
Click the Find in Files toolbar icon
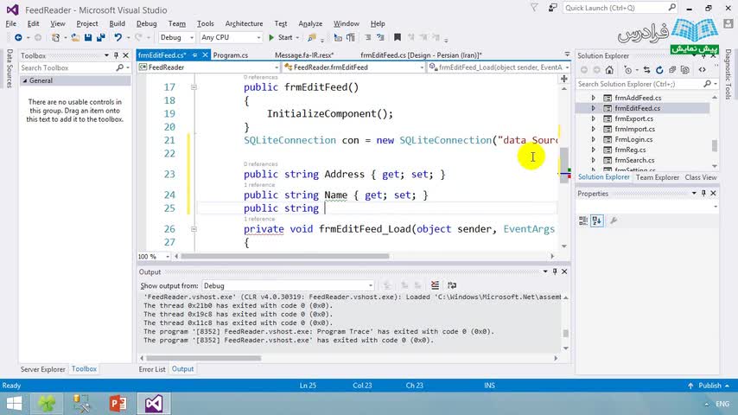click(312, 37)
